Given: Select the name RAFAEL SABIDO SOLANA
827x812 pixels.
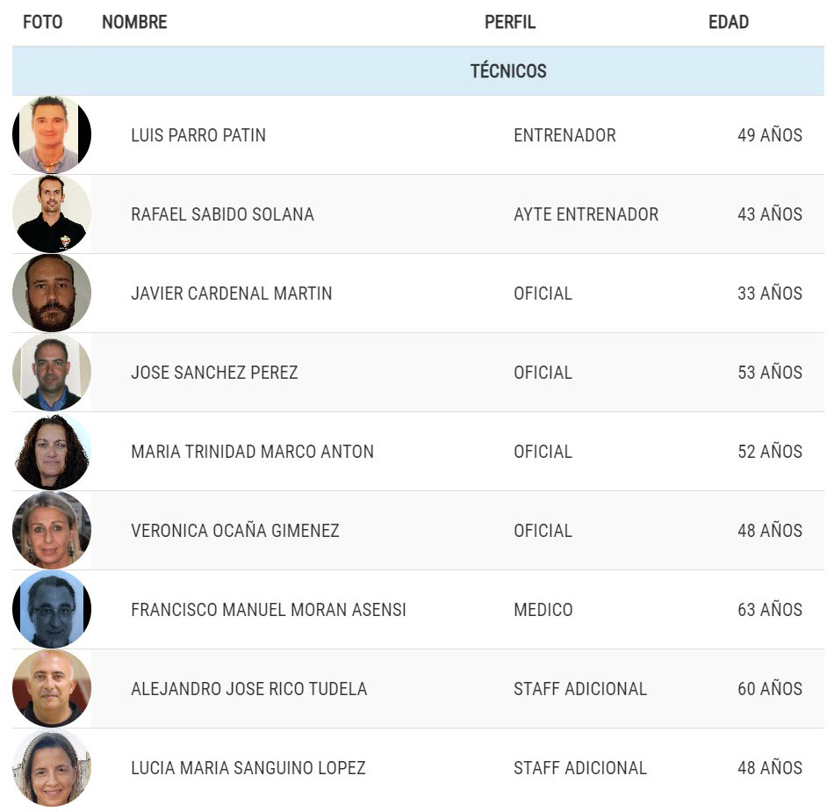Looking at the screenshot, I should coord(223,214).
